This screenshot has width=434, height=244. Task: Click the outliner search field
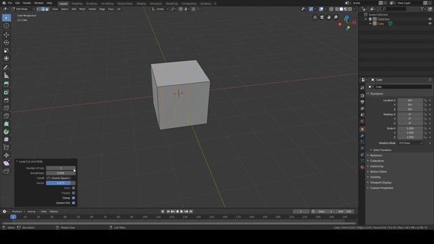pos(394,9)
